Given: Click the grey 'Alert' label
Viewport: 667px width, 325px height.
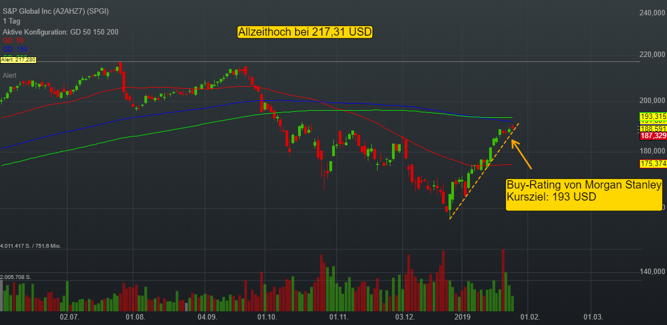Looking at the screenshot, I should [10, 75].
